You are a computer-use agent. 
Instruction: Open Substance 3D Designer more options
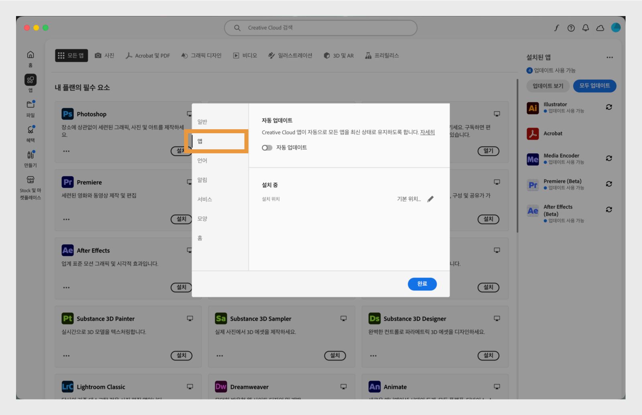click(x=373, y=356)
